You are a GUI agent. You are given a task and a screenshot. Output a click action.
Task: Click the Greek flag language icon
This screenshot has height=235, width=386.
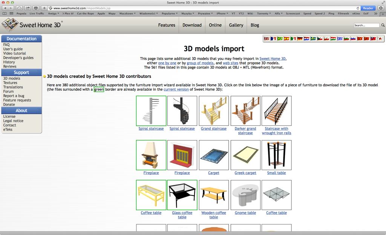(x=340, y=39)
